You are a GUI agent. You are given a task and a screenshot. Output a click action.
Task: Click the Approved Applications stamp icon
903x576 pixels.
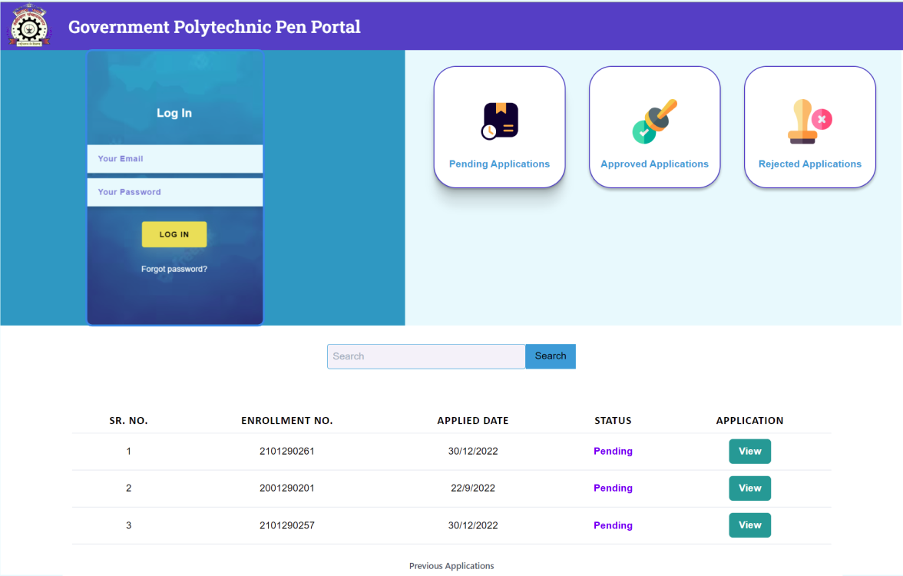(655, 121)
